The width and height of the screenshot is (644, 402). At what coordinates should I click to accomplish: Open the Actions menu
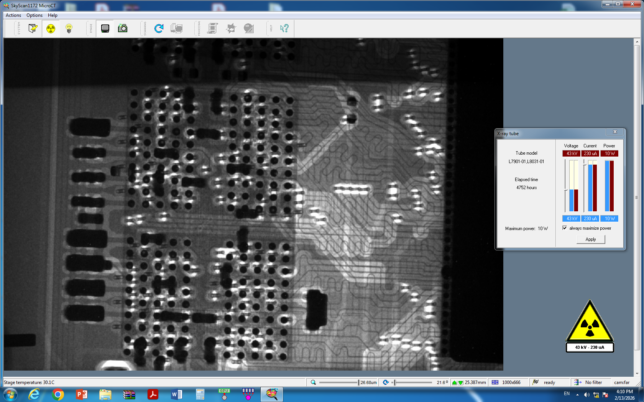point(13,15)
